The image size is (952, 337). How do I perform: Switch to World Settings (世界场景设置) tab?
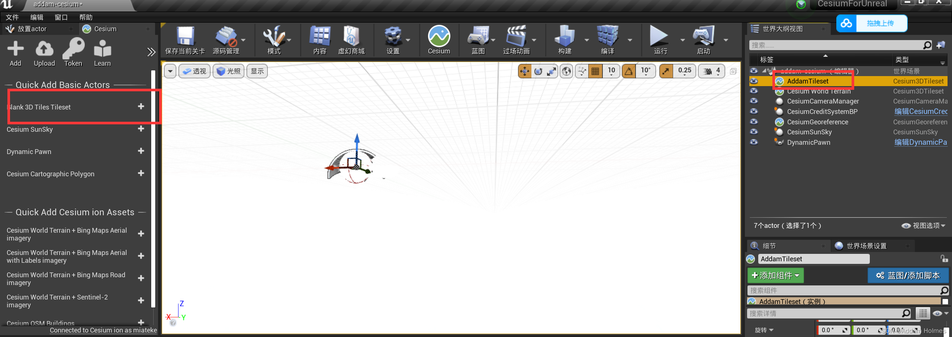tap(872, 246)
